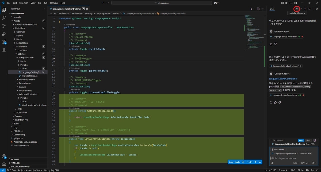
Task: Undo the last Copilot request
Action: pyautogui.click(x=296, y=9)
